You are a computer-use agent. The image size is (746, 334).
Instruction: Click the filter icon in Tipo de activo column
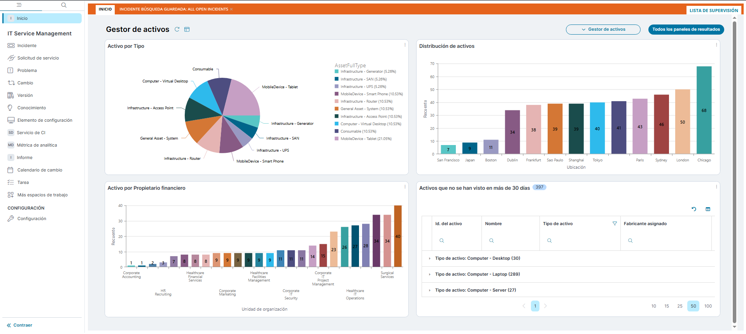pos(615,224)
